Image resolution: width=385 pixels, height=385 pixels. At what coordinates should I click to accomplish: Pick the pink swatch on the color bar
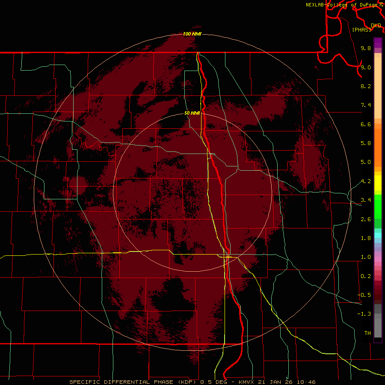coord(378,259)
